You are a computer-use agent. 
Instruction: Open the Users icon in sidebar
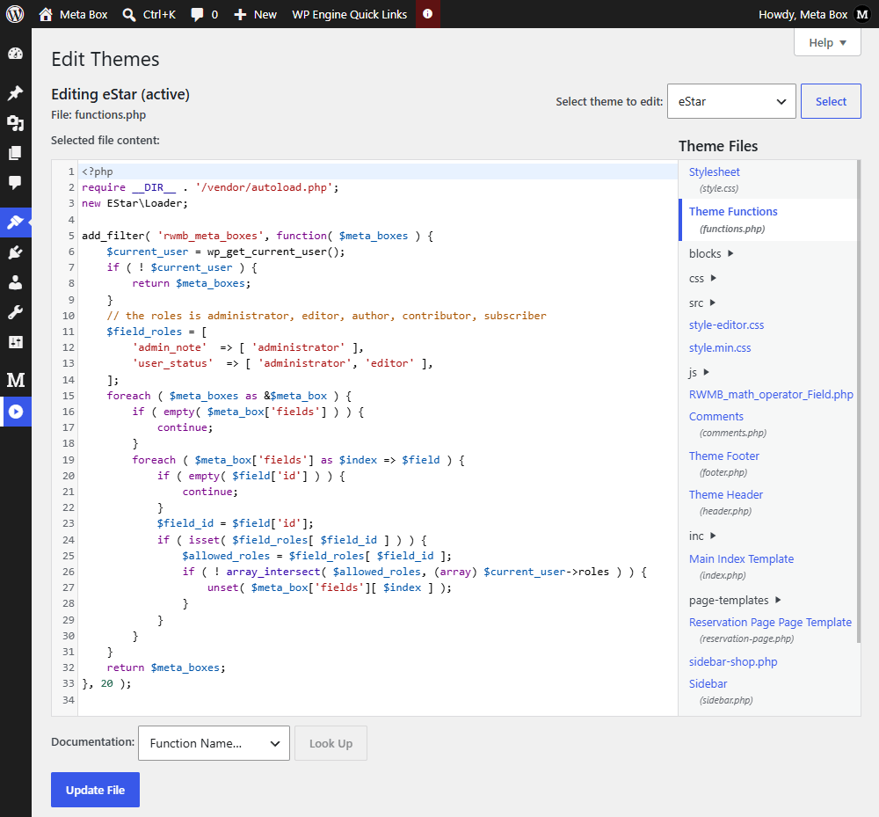pyautogui.click(x=15, y=282)
